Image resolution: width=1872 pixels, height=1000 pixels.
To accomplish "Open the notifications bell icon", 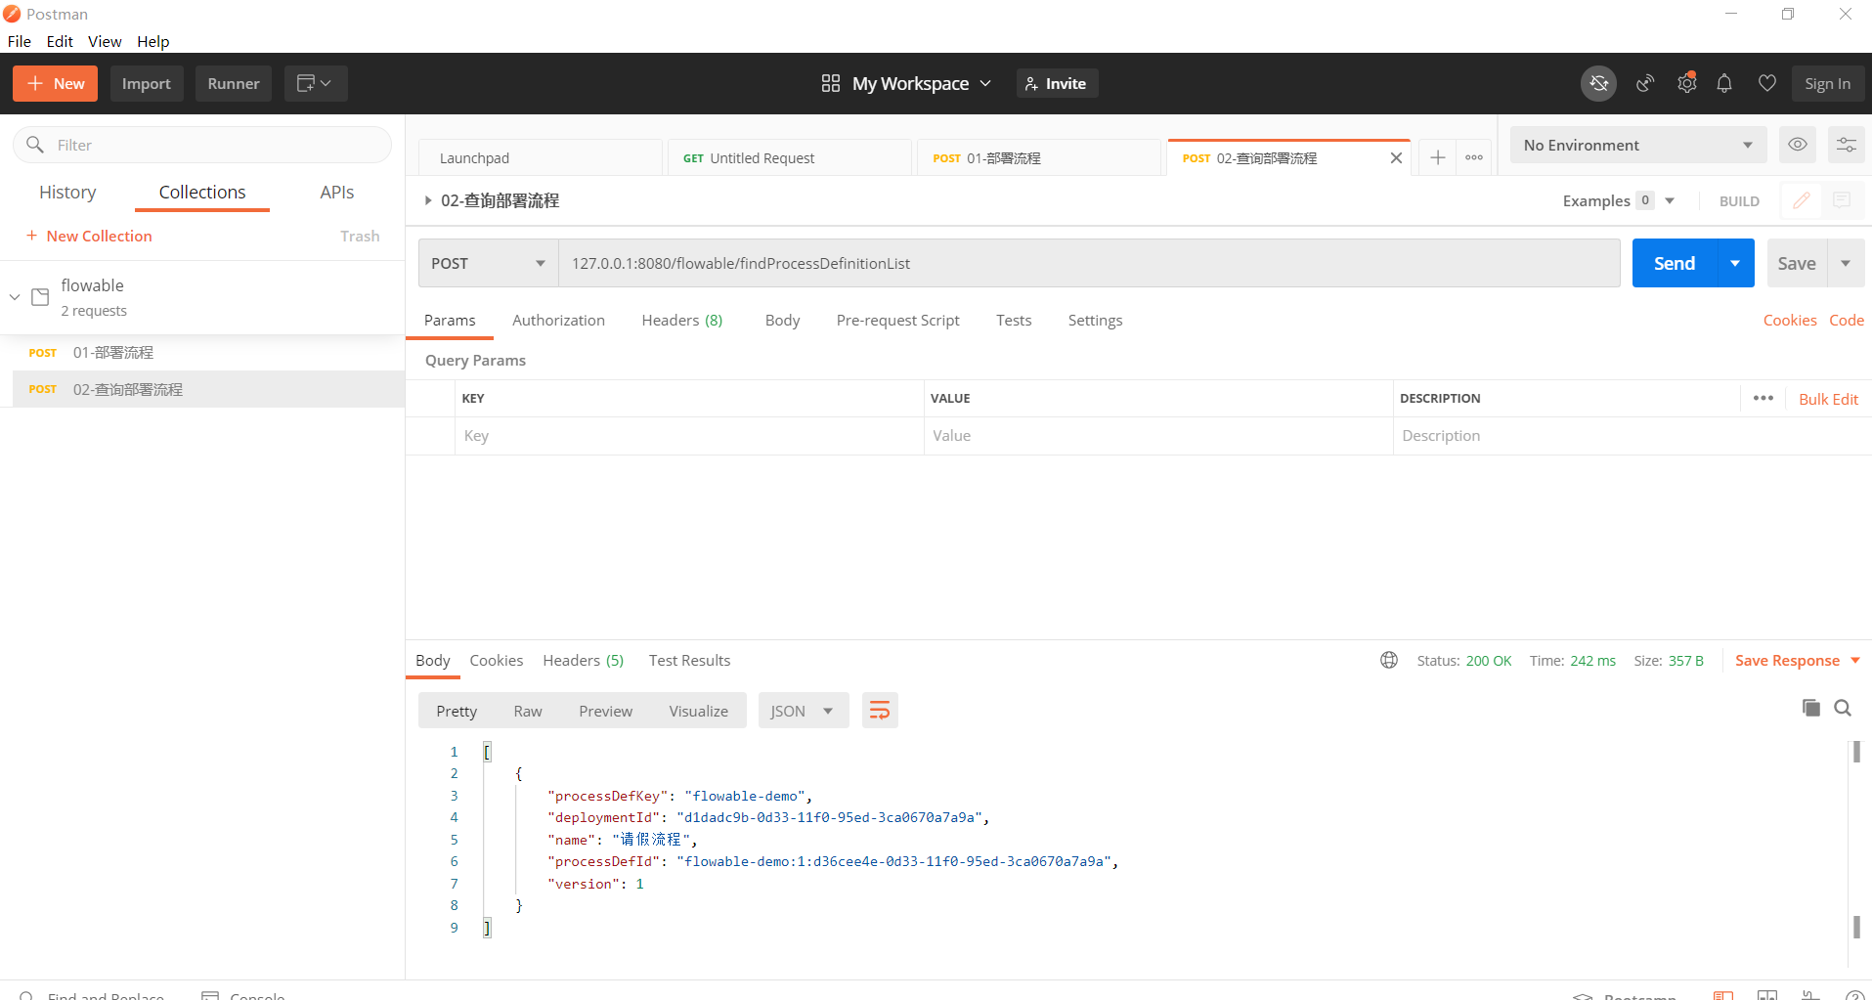I will (1724, 84).
